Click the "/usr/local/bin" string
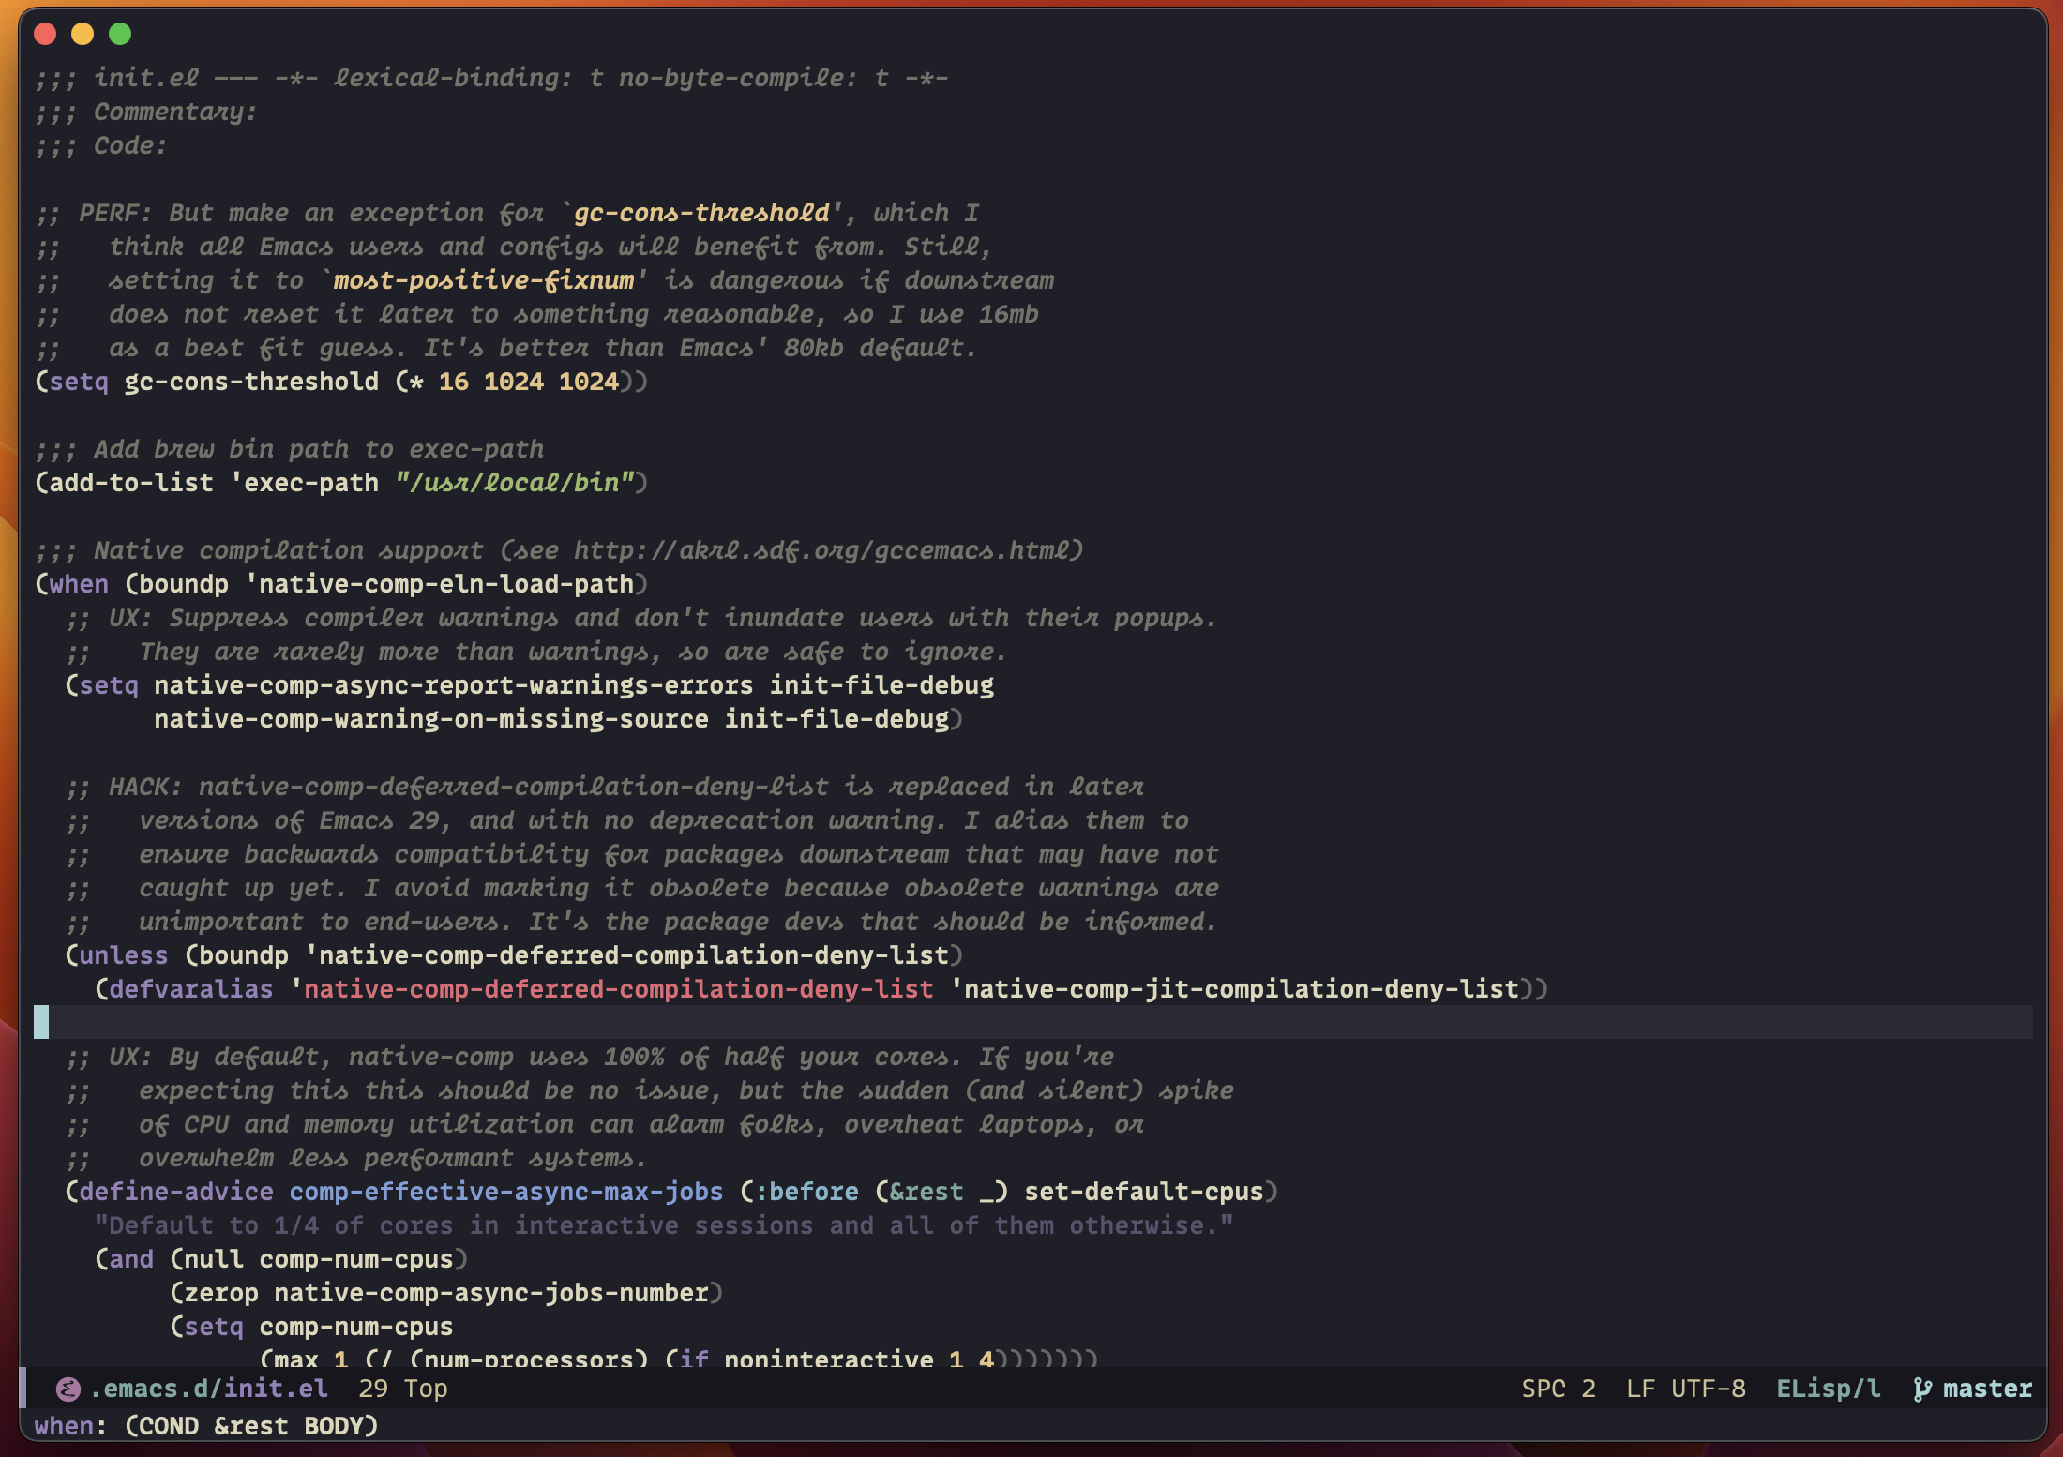The width and height of the screenshot is (2063, 1457). click(514, 483)
